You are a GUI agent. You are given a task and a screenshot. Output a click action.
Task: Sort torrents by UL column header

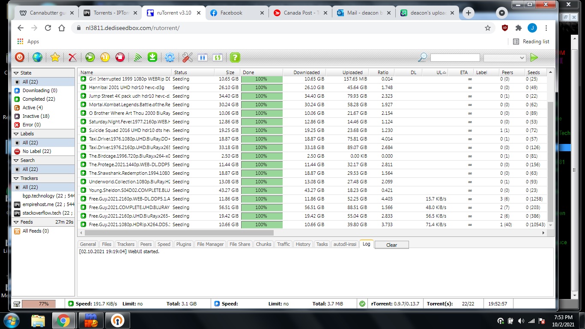[435, 72]
